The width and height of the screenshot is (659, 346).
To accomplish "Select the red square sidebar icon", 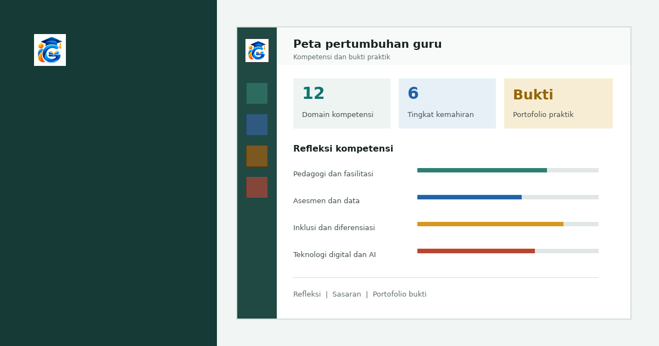I will pos(257,187).
